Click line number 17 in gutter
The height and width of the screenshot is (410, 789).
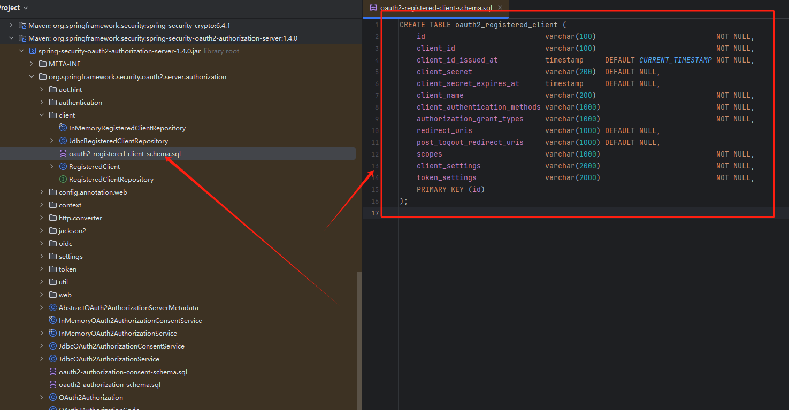coord(376,213)
